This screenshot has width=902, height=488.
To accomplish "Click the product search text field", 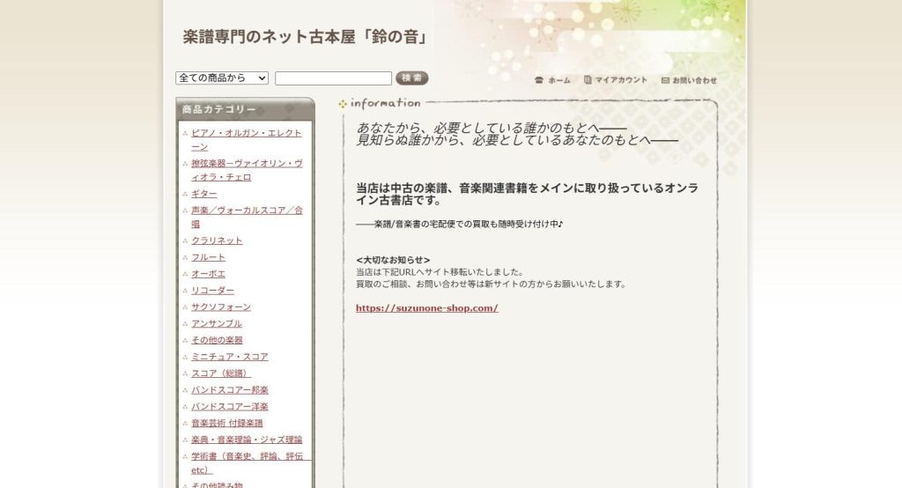I will pyautogui.click(x=333, y=78).
